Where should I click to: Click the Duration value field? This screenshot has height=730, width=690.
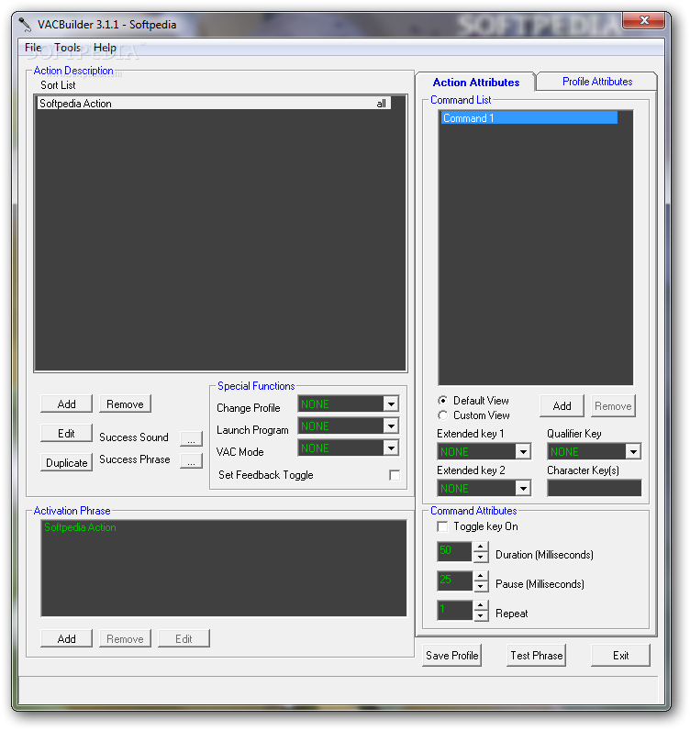(x=454, y=551)
